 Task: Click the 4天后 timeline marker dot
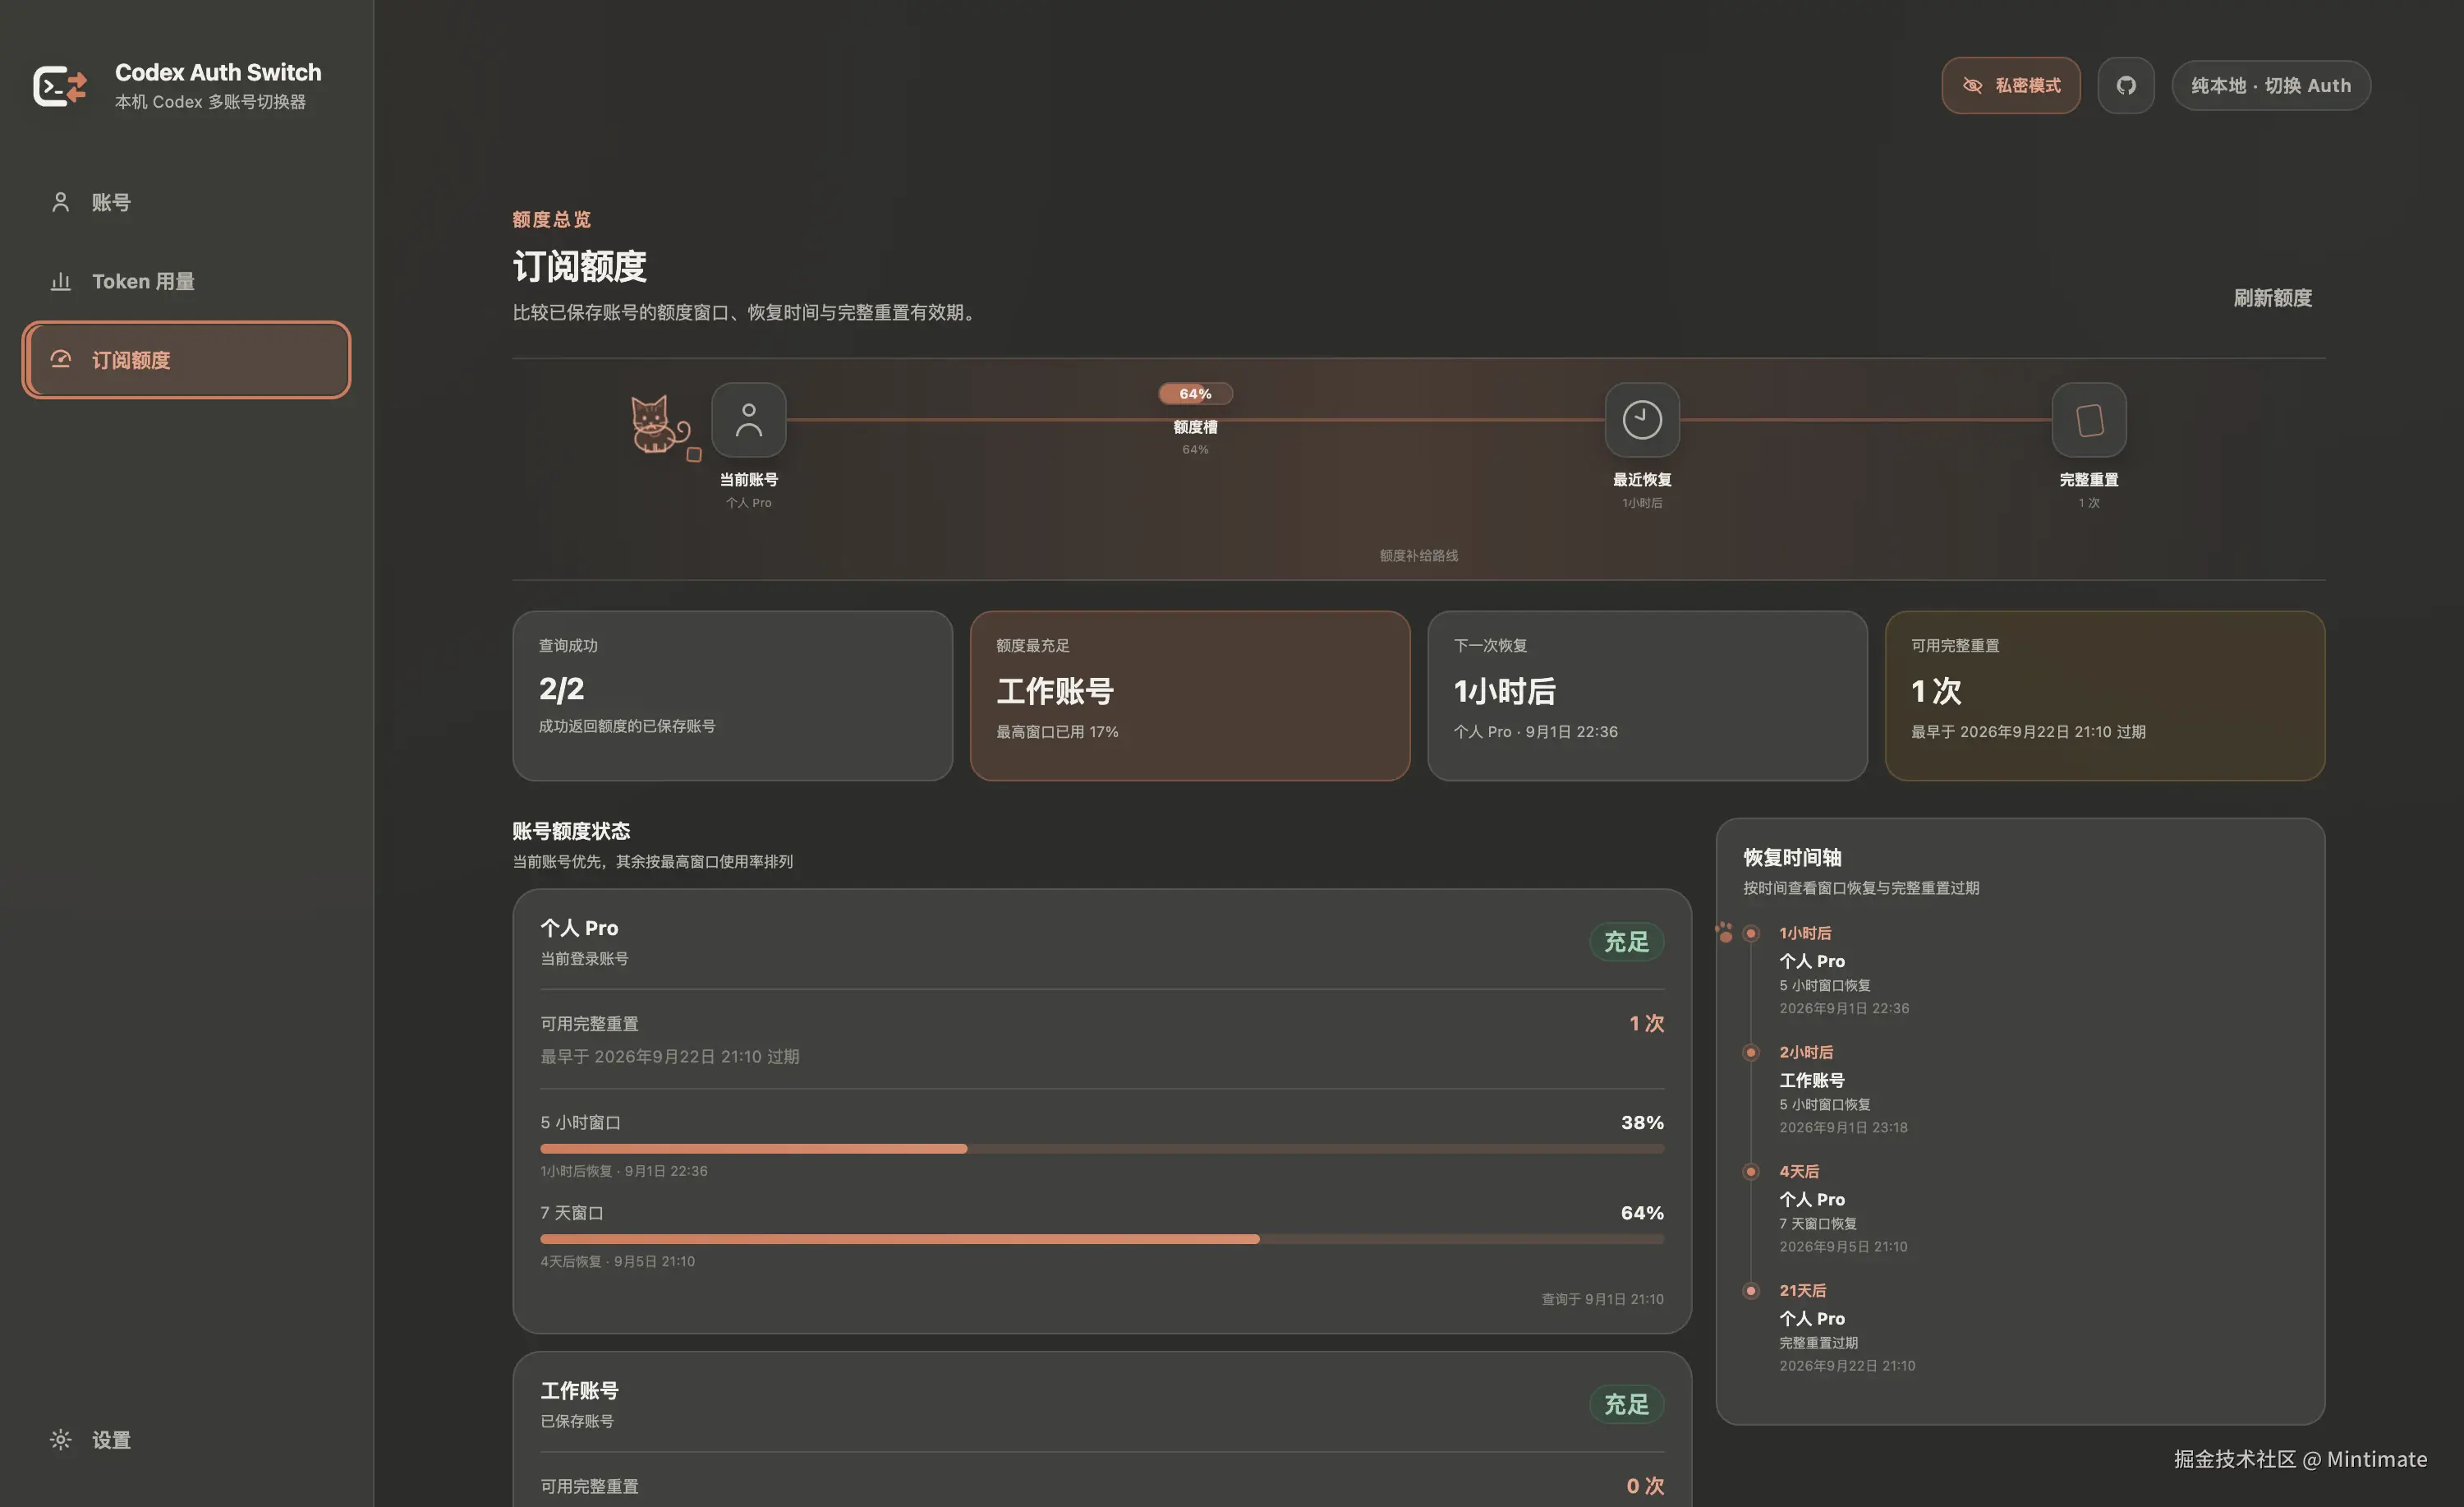(x=1751, y=1171)
